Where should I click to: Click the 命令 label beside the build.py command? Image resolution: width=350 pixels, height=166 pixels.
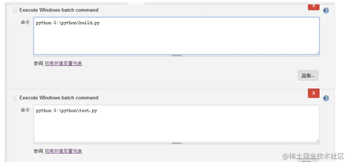(25, 23)
